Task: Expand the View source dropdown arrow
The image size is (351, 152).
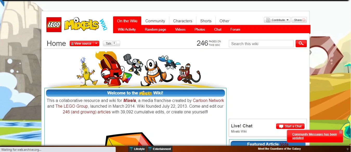Action: tap(96, 44)
